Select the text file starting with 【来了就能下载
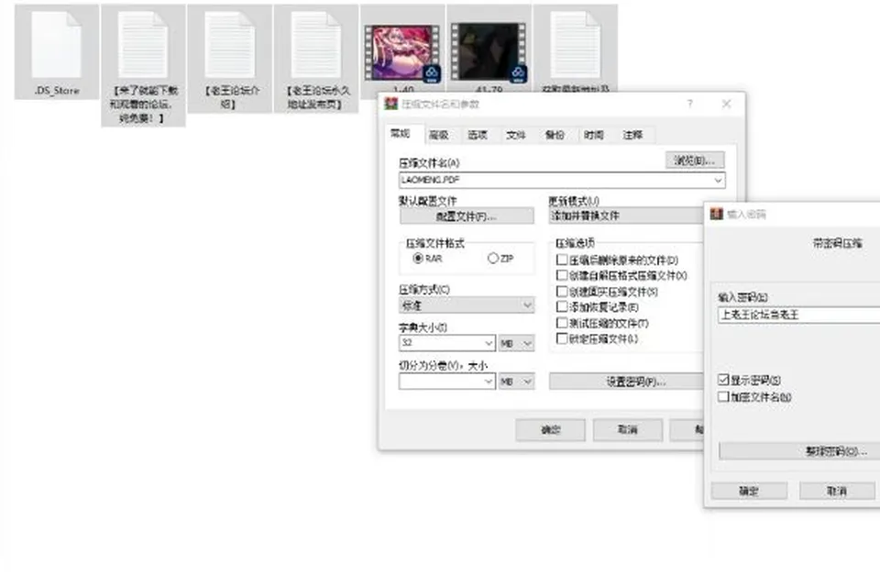The height and width of the screenshot is (576, 880). pyautogui.click(x=143, y=45)
